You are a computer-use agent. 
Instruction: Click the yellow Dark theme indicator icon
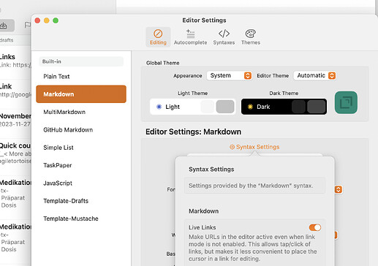(x=250, y=107)
